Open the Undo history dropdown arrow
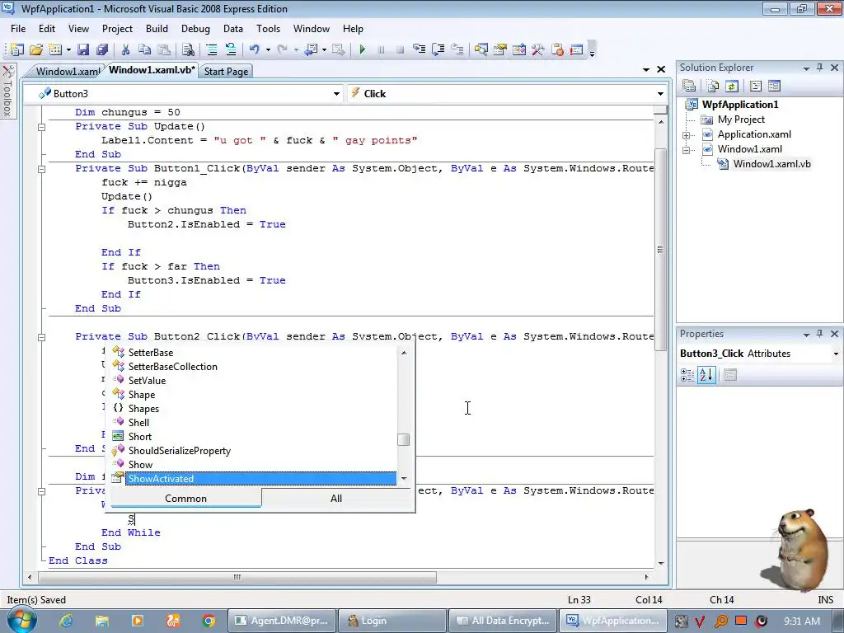Screen dimensions: 844x633 point(268,49)
